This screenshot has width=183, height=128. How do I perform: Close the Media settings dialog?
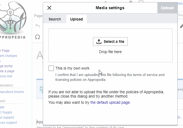point(49,8)
